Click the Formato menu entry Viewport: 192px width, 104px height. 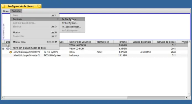35,19
